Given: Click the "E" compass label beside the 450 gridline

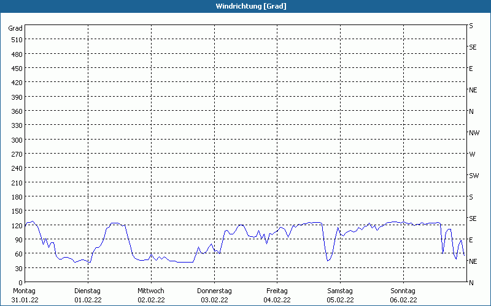Looking at the screenshot, I should [x=471, y=69].
